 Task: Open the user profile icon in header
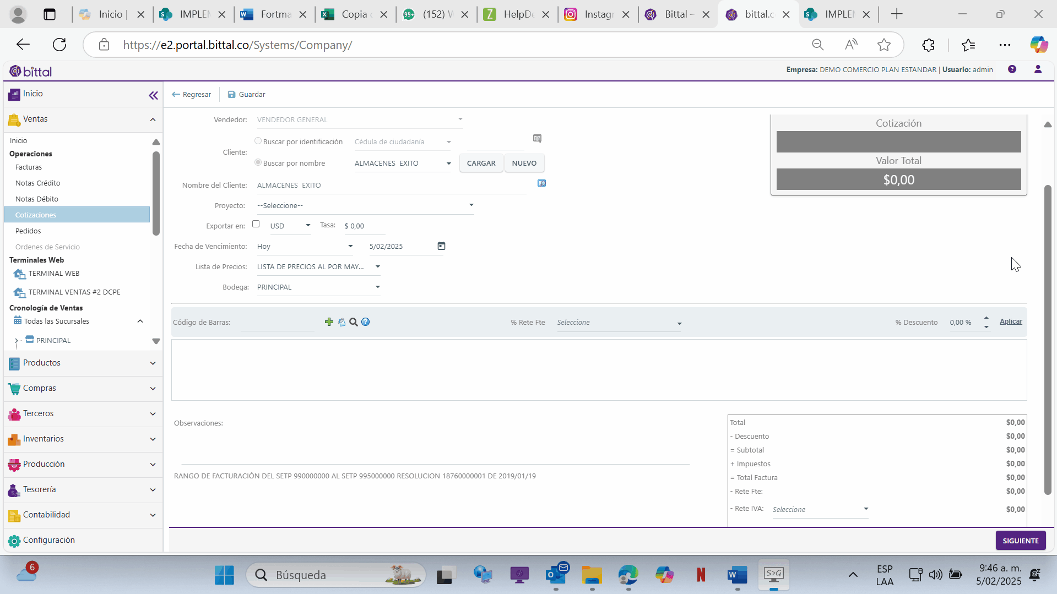[x=1038, y=69]
